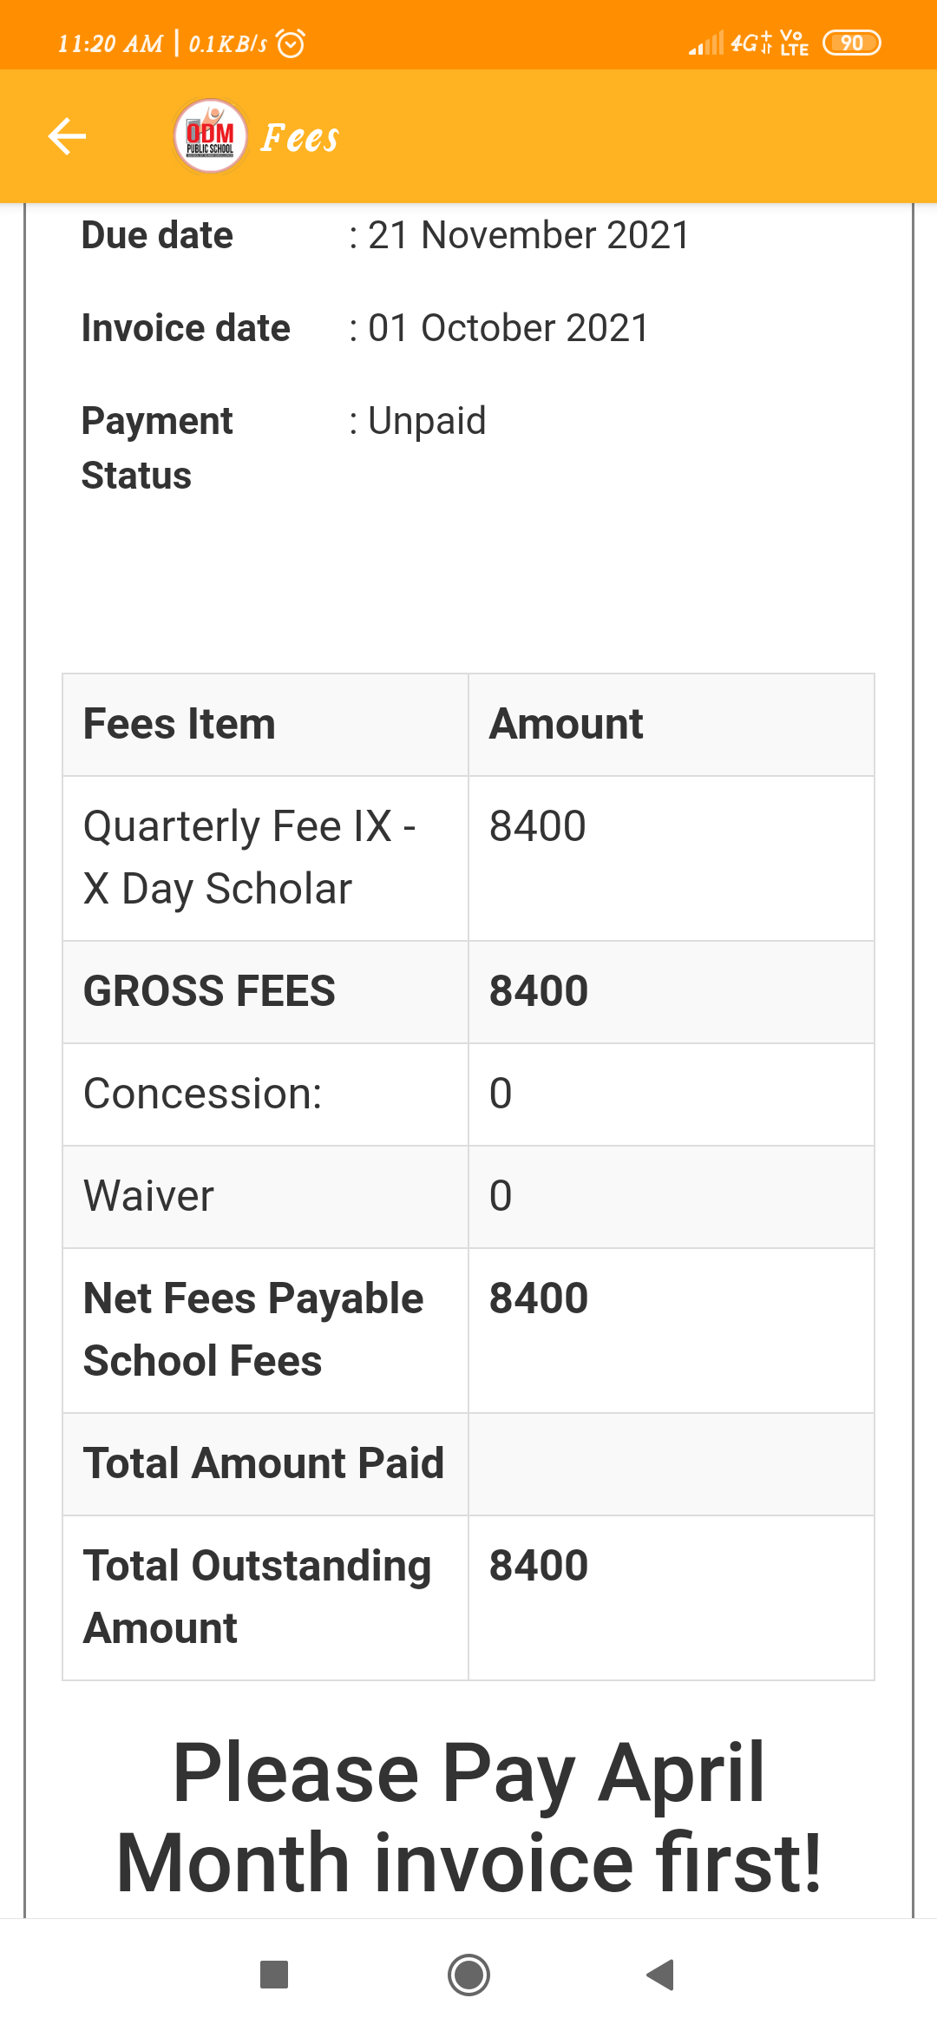Tap the GROSS FEES amount 8400
The image size is (937, 2031).
pyautogui.click(x=539, y=991)
